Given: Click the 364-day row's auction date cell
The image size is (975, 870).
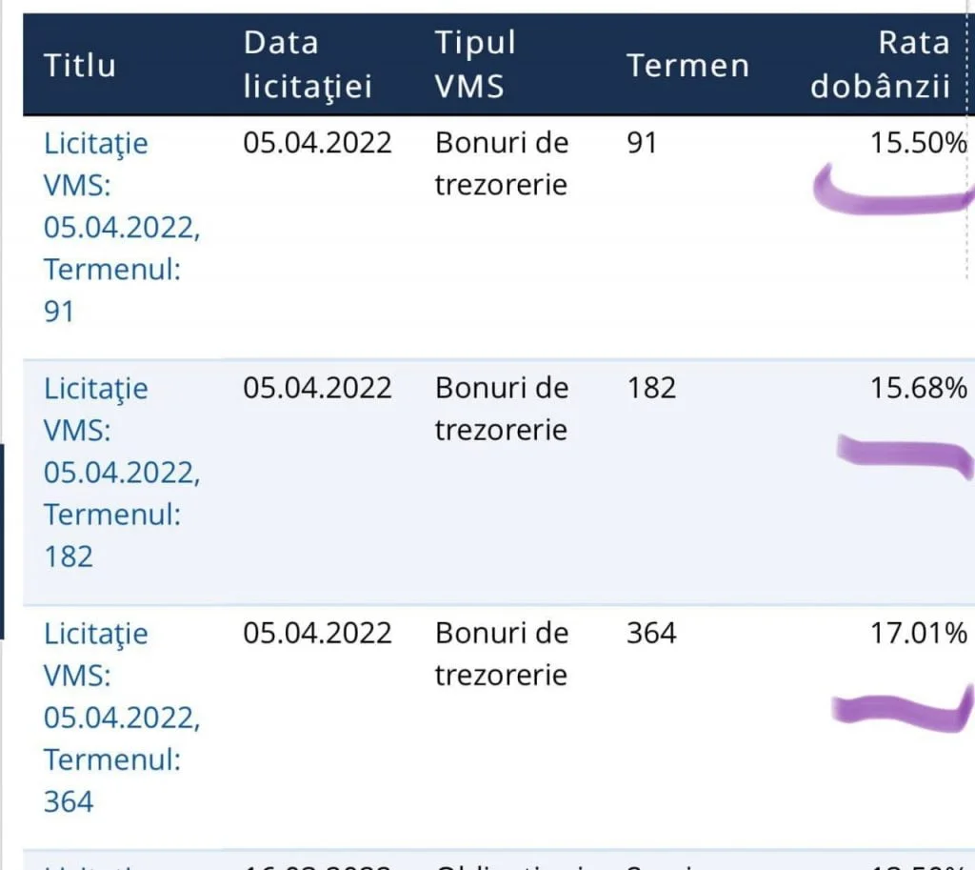Looking at the screenshot, I should tap(317, 634).
